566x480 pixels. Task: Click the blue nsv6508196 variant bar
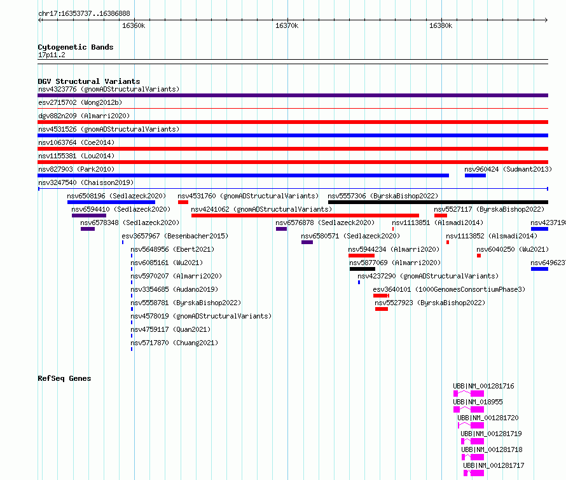pyautogui.click(x=111, y=202)
